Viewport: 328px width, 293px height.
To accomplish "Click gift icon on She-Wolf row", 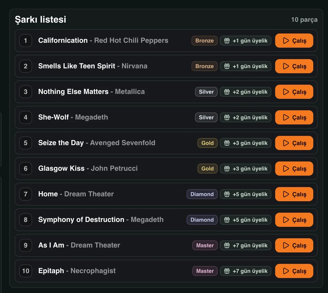I will click(227, 117).
